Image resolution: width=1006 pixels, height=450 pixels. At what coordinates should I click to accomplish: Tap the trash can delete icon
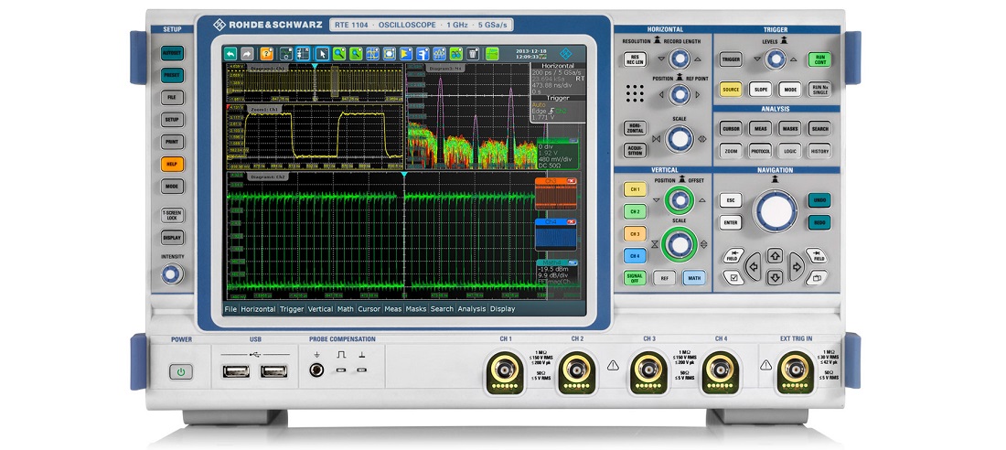[x=473, y=54]
